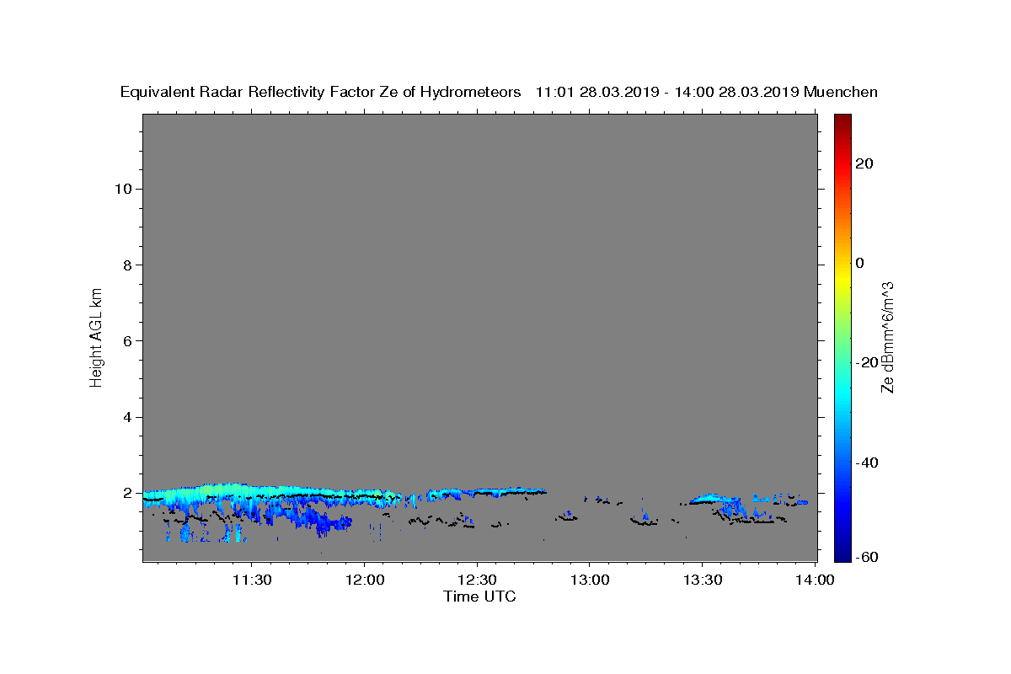Click the 6 km height tick label

[128, 340]
